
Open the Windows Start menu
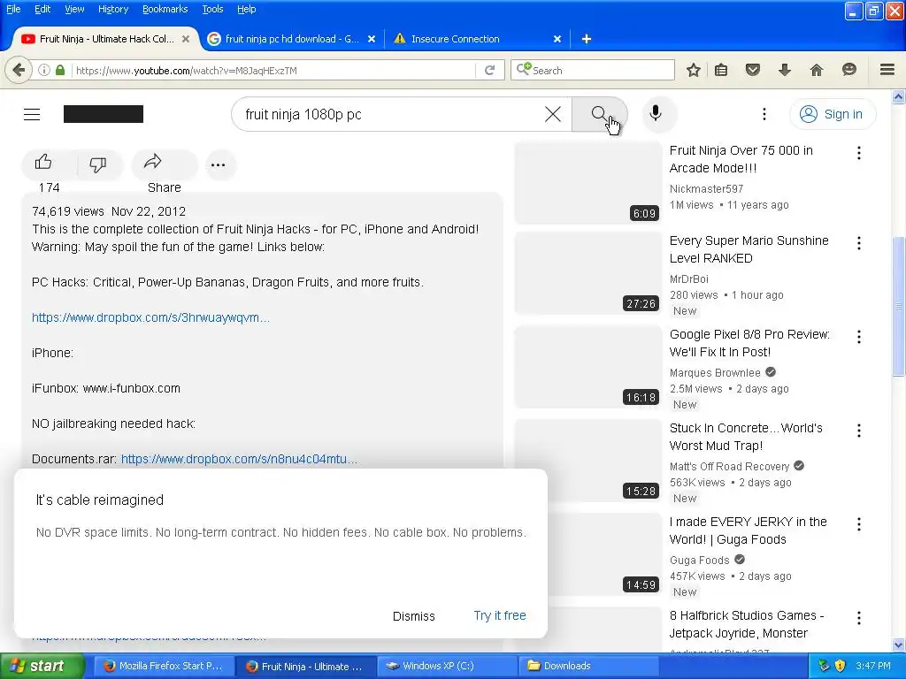click(42, 666)
